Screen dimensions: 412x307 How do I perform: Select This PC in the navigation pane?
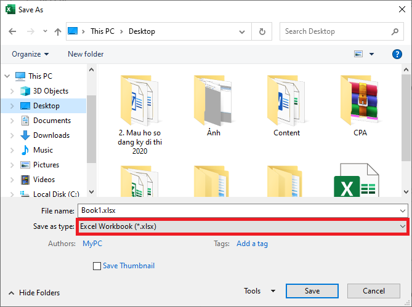click(x=40, y=76)
